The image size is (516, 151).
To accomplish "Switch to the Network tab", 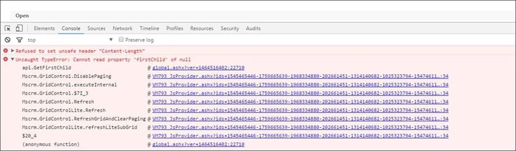I will tap(122, 29).
